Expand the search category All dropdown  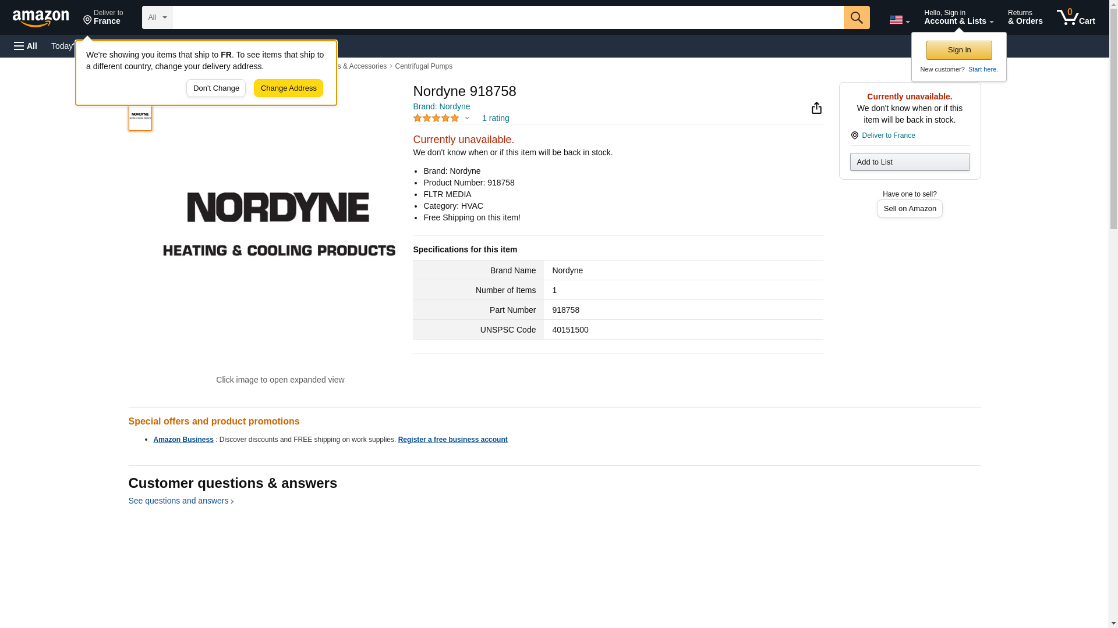point(157,17)
